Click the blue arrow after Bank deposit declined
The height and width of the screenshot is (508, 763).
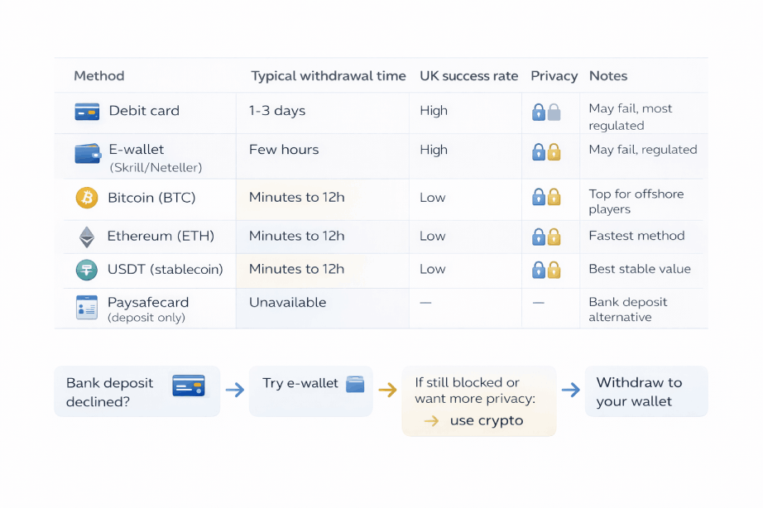(235, 391)
